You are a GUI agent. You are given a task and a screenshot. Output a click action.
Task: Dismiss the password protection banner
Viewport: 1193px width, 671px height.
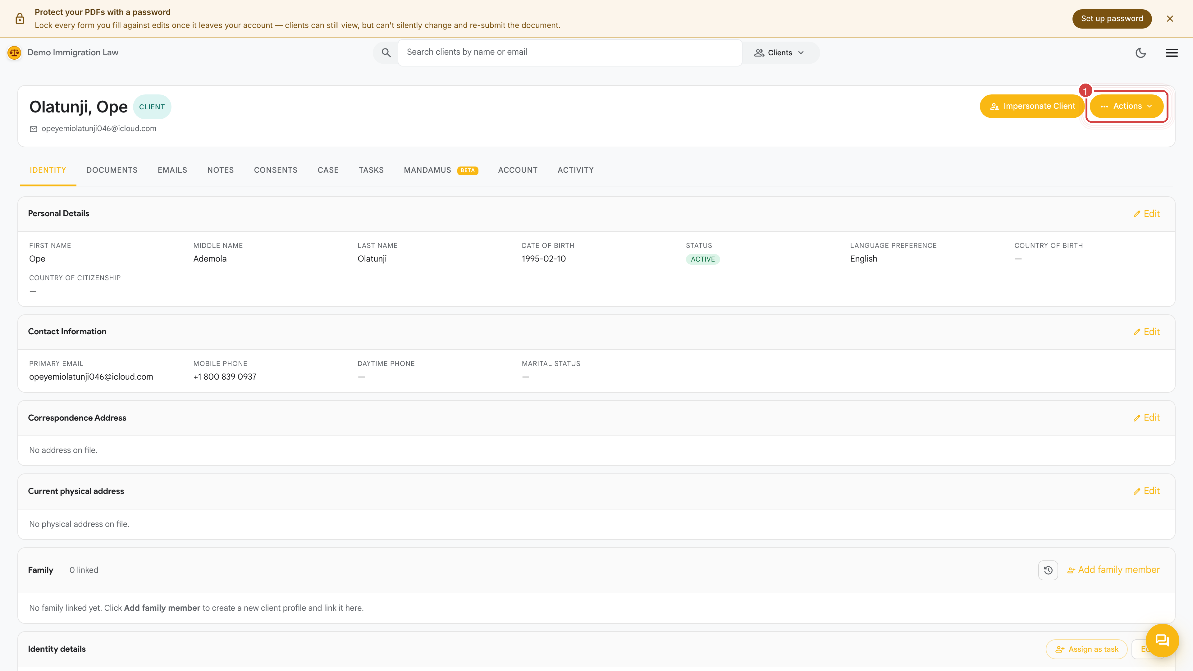[x=1170, y=19]
